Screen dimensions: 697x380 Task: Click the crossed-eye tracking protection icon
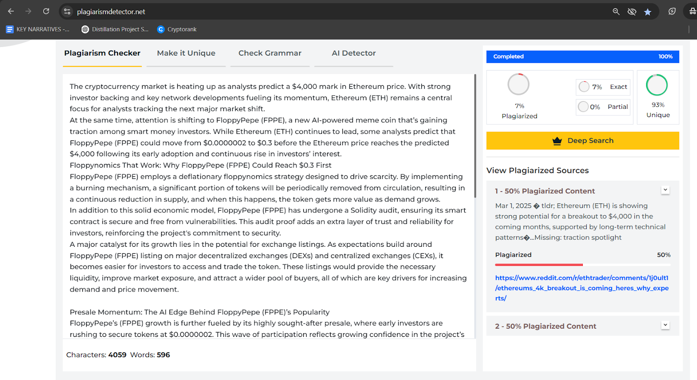[632, 12]
